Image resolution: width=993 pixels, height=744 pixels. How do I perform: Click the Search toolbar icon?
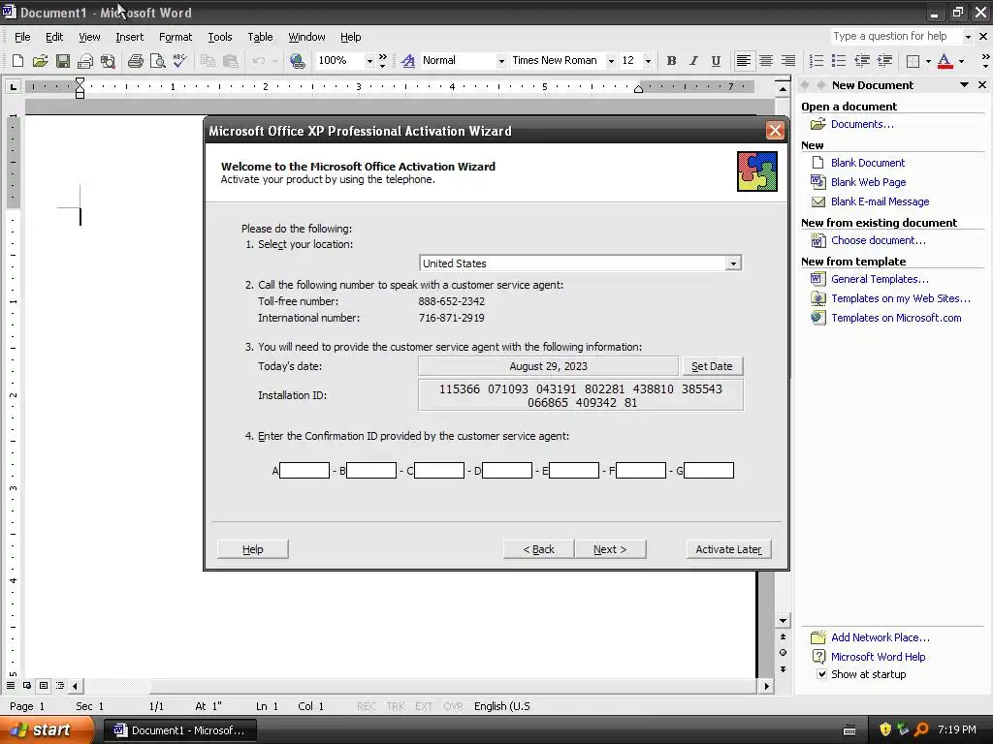109,61
